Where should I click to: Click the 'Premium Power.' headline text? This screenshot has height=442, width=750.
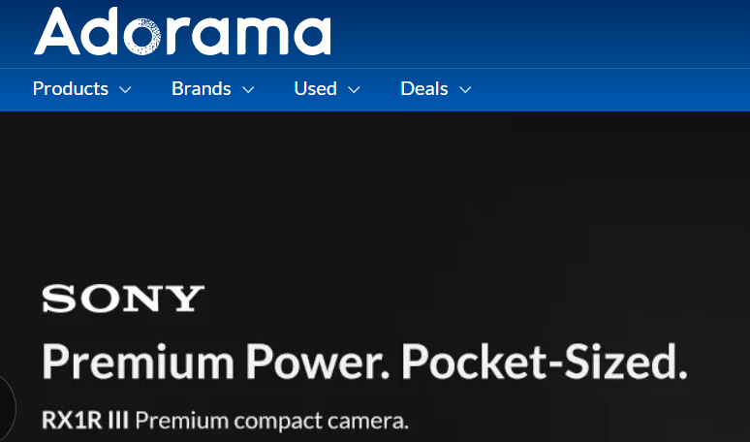(x=216, y=362)
